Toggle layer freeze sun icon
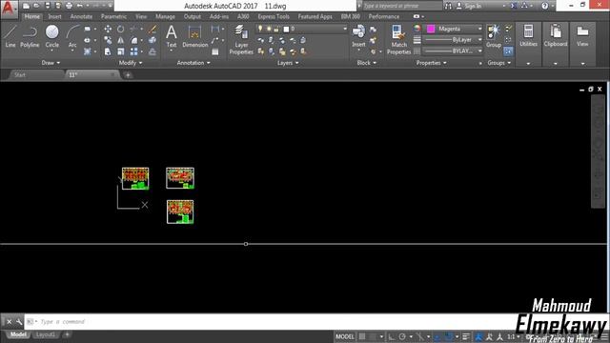The height and width of the screenshot is (343, 610). point(269,29)
